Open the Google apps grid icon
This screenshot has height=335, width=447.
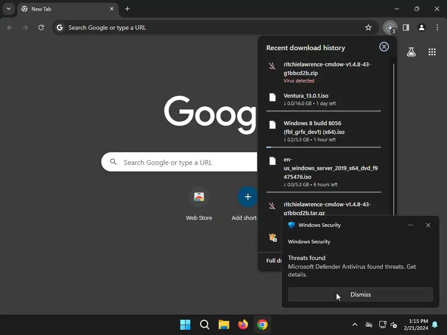click(x=432, y=52)
